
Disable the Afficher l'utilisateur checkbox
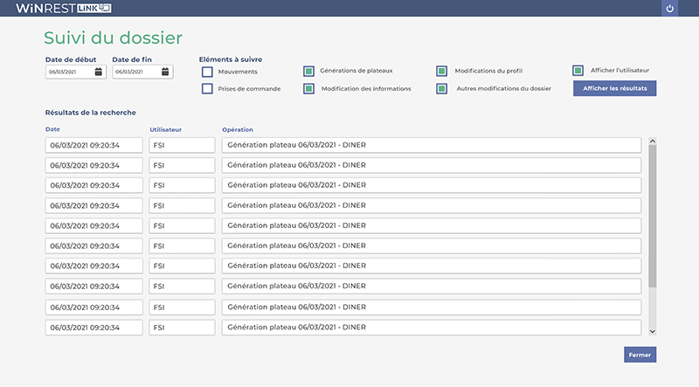tap(578, 70)
